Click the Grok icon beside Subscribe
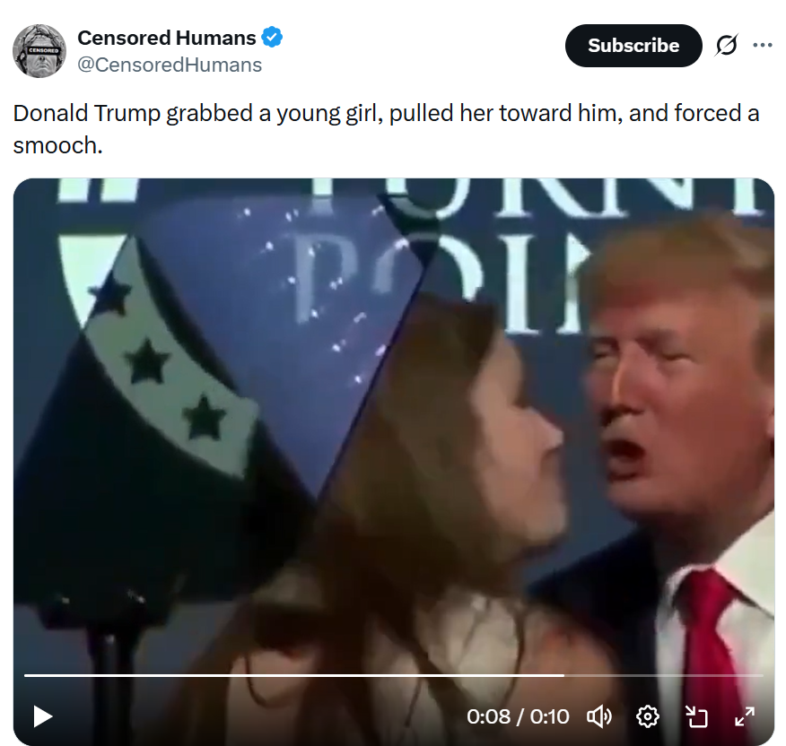Image resolution: width=786 pixels, height=746 pixels. click(x=725, y=46)
